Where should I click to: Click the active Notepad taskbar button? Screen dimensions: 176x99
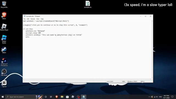(84, 97)
